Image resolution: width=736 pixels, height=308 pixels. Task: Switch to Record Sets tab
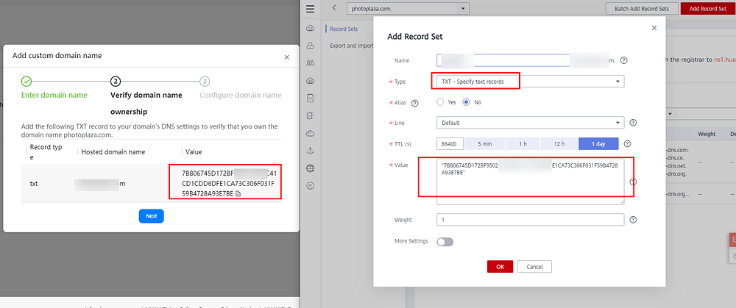(344, 29)
